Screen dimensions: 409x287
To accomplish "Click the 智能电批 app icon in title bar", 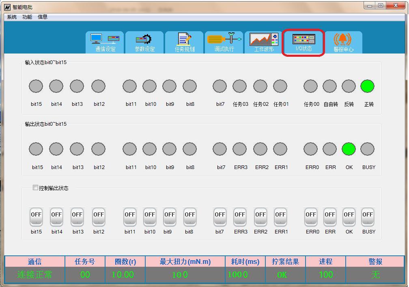I will tap(7, 7).
